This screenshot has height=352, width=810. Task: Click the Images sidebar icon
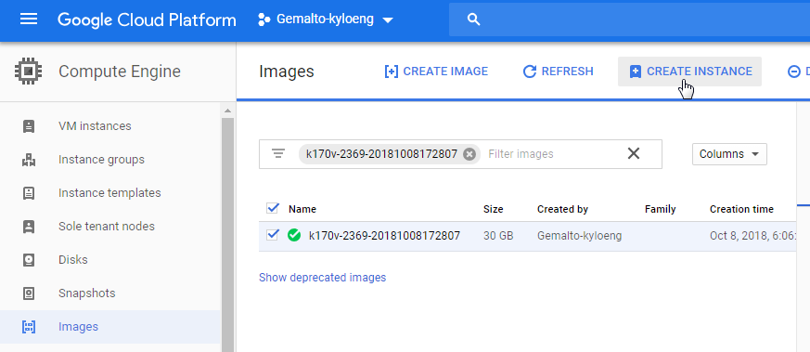(29, 327)
